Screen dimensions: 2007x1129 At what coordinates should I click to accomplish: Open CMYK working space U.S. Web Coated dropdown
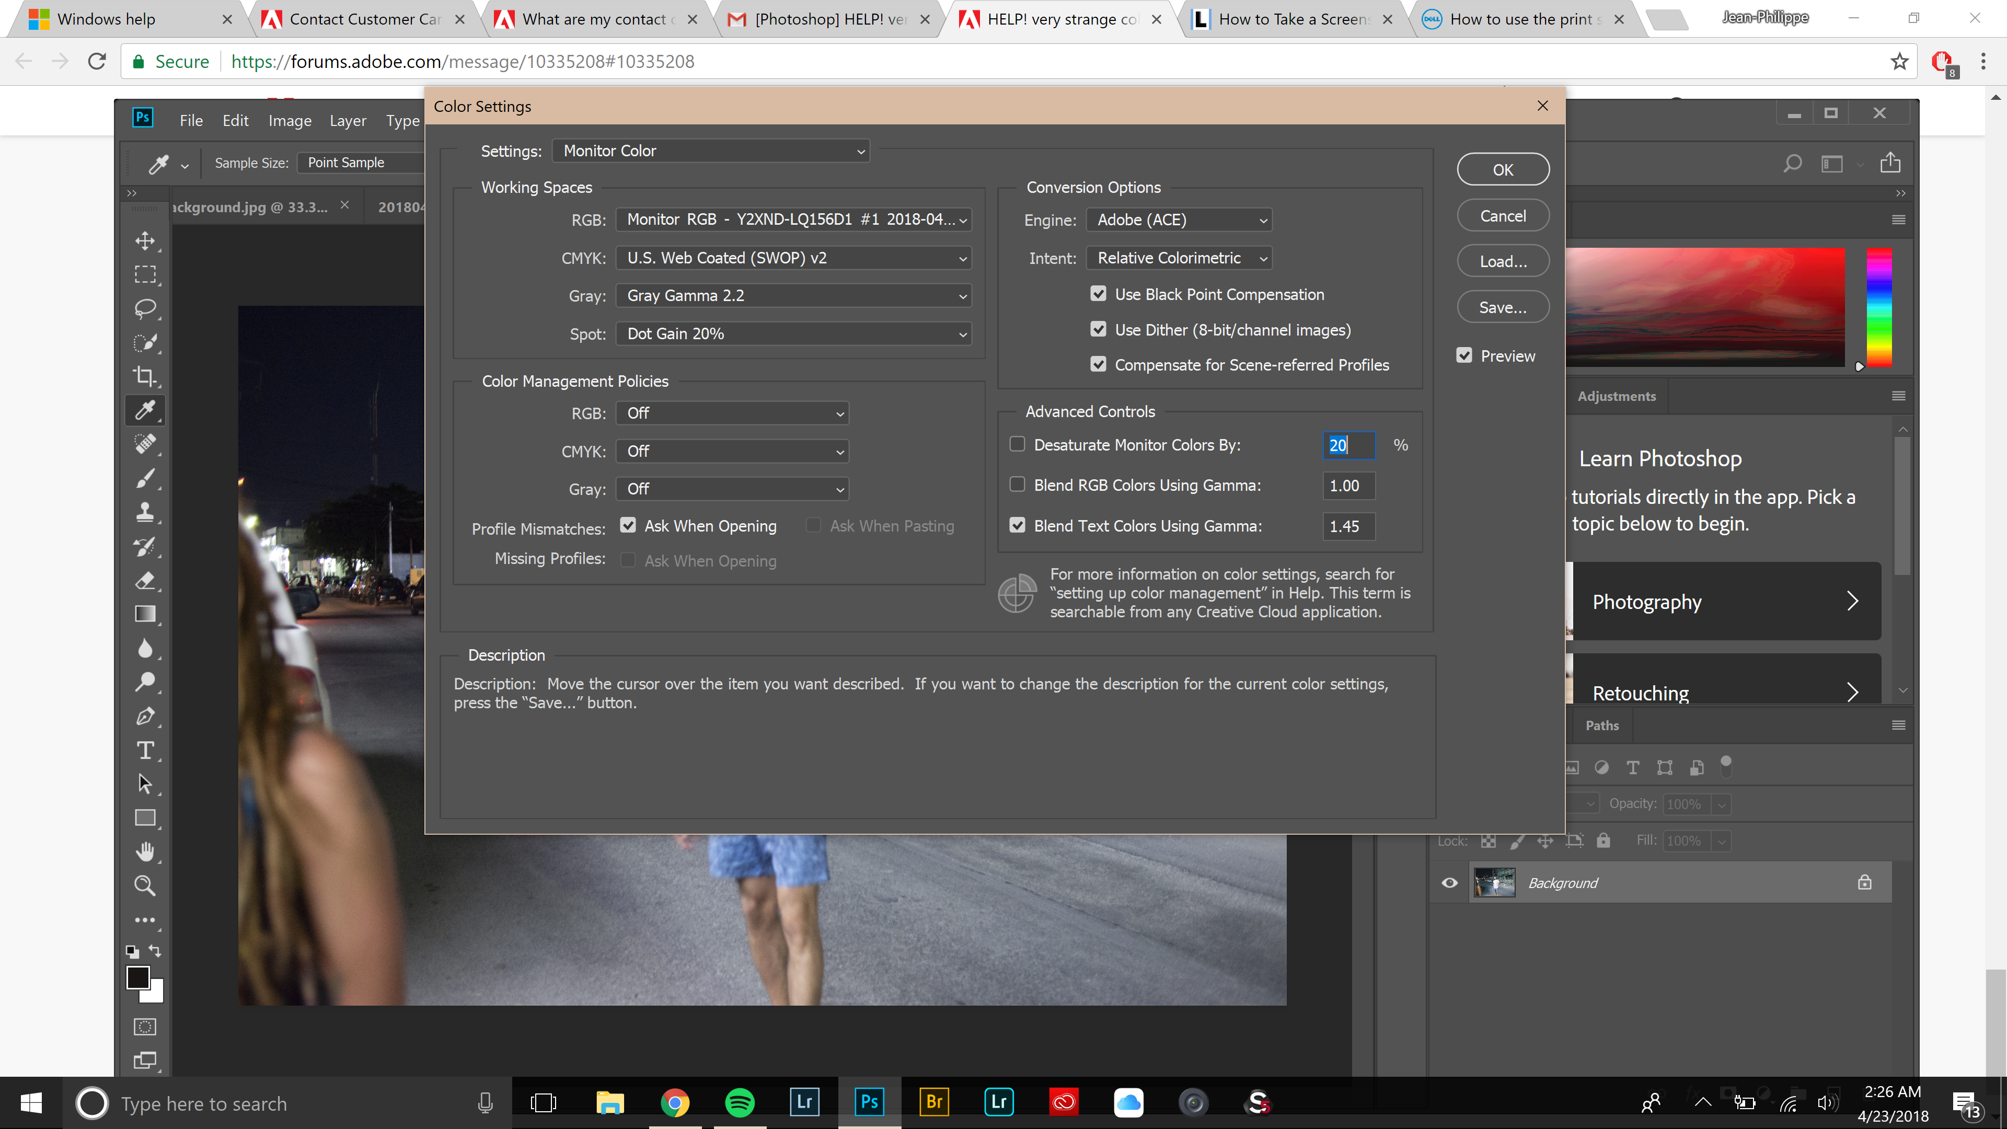[x=793, y=258]
